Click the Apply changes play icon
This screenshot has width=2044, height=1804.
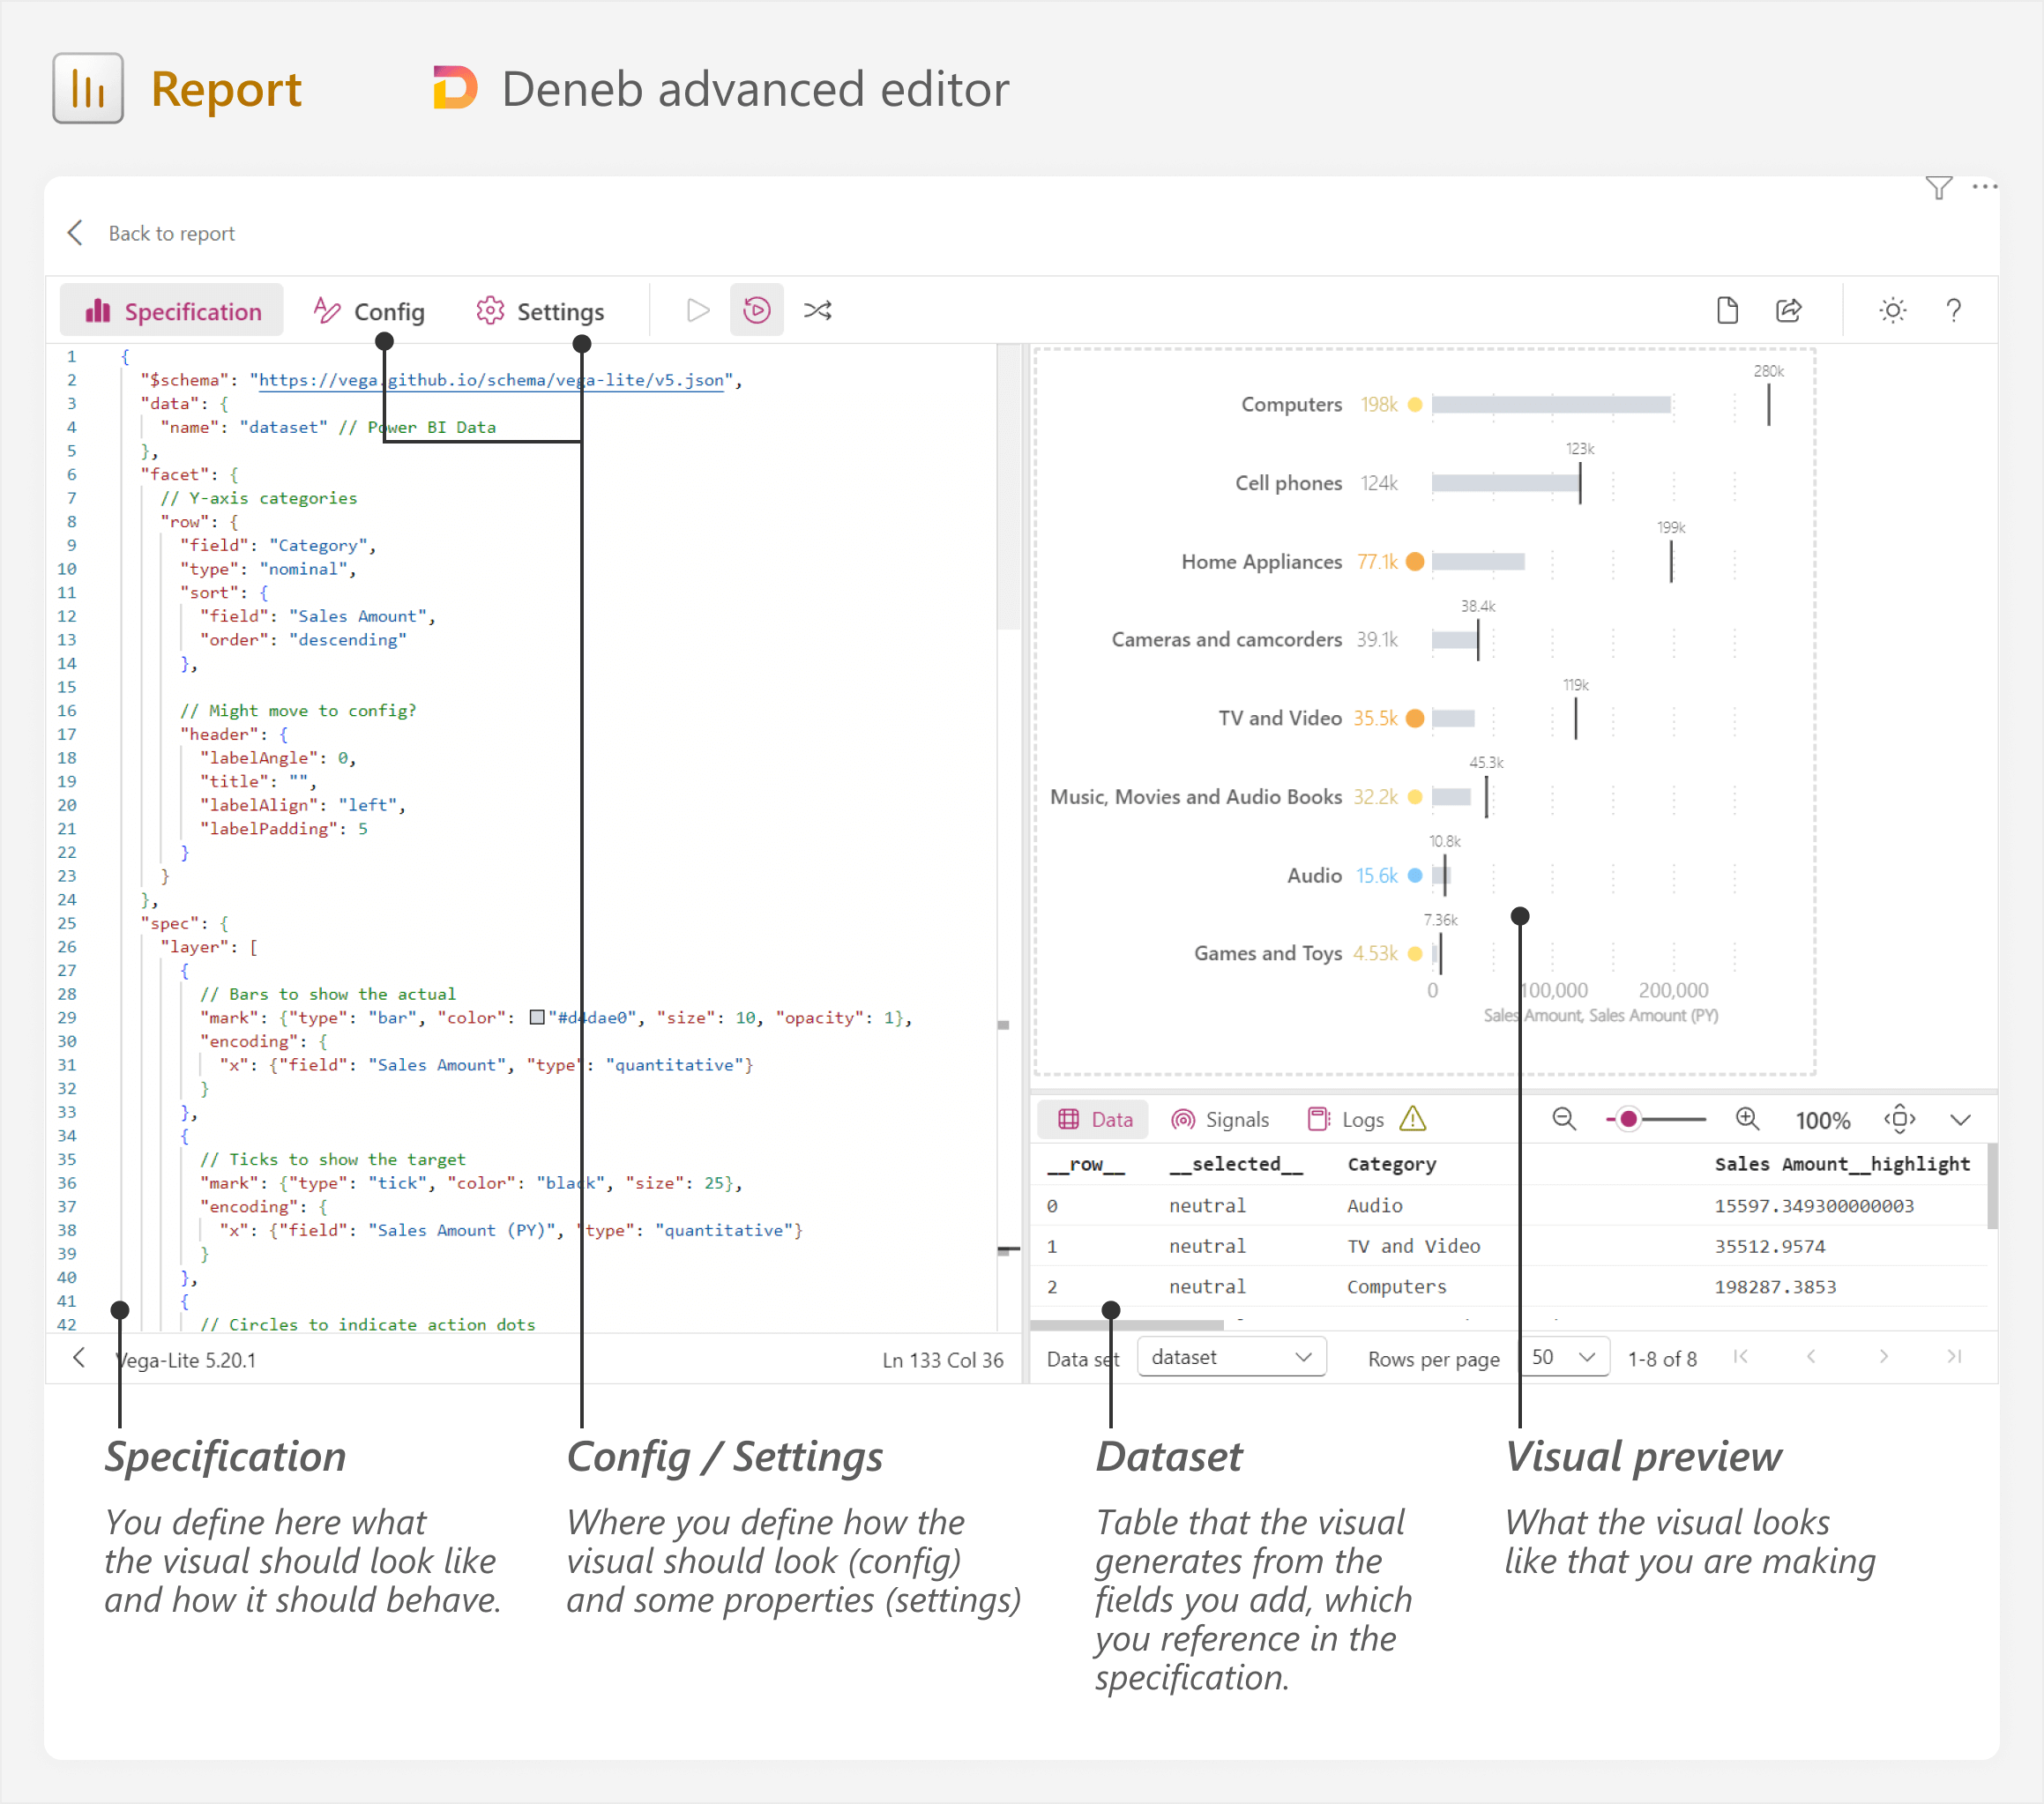click(698, 311)
